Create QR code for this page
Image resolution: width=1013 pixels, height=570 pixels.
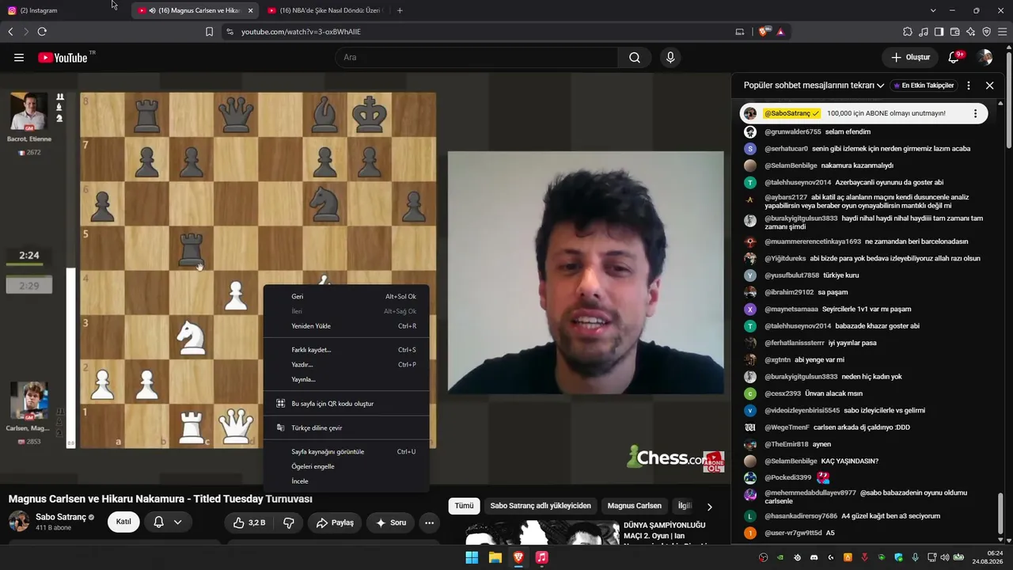[347, 404]
